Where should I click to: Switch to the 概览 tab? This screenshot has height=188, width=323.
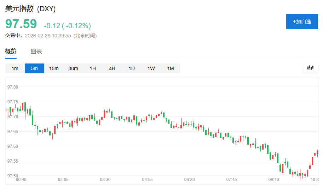point(11,51)
